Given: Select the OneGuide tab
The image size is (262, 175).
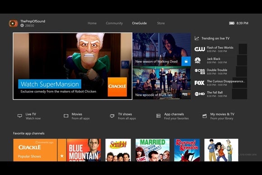Looking at the screenshot, I should [x=139, y=23].
